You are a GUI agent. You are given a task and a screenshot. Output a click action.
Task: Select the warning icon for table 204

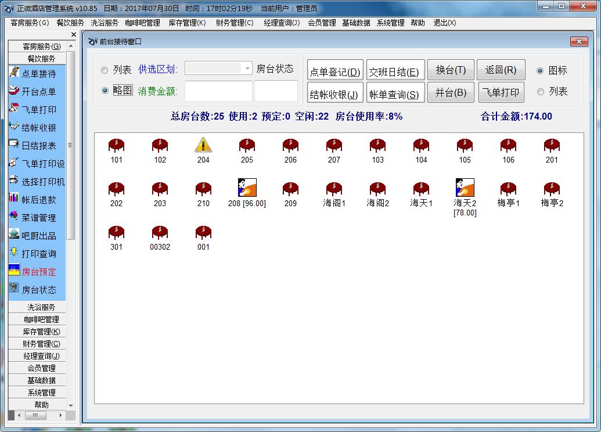click(203, 145)
